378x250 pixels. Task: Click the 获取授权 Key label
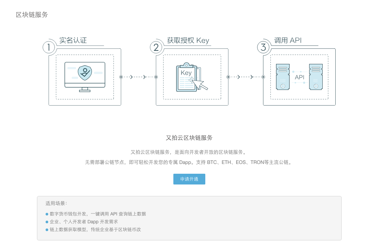188,40
